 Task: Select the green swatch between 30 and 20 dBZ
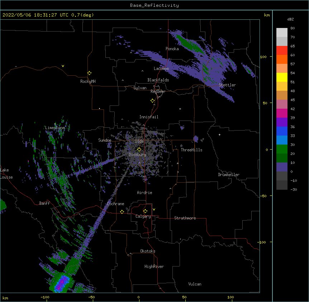[282, 149]
